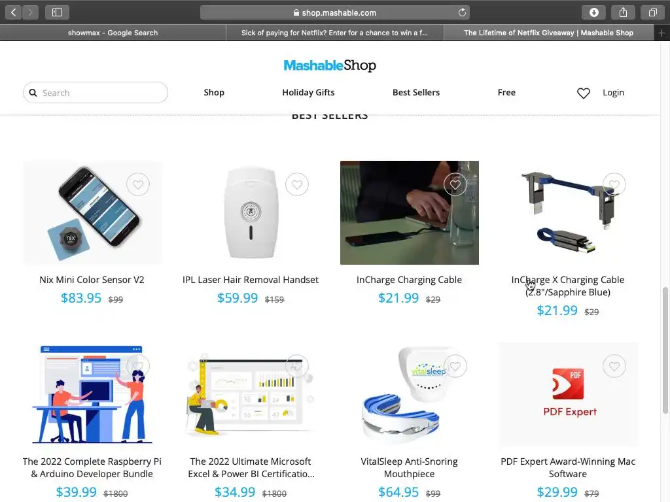The height and width of the screenshot is (502, 670).
Task: Toggle the heart on VitalSleep Anti-Snoring Mouthpiece
Action: (x=455, y=366)
